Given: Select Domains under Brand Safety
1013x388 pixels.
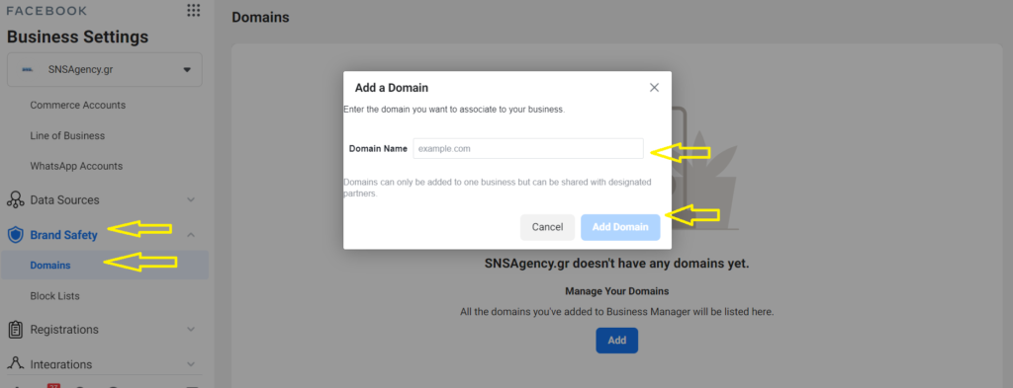Looking at the screenshot, I should [x=105, y=265].
